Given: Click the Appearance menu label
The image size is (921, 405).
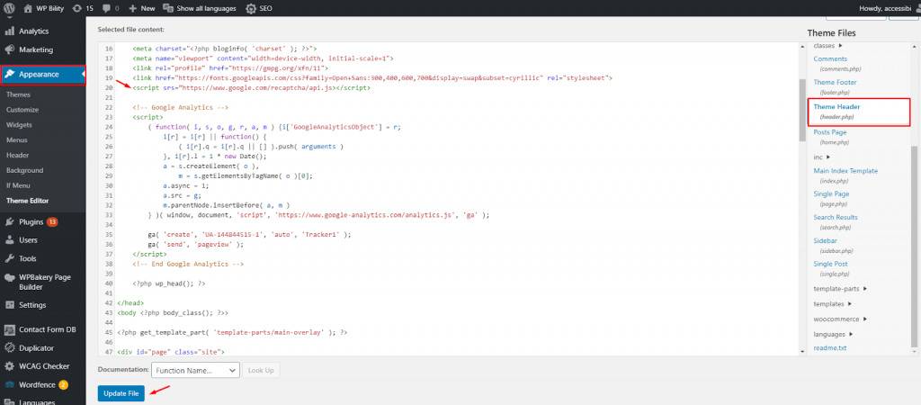Looking at the screenshot, I should pyautogui.click(x=39, y=74).
